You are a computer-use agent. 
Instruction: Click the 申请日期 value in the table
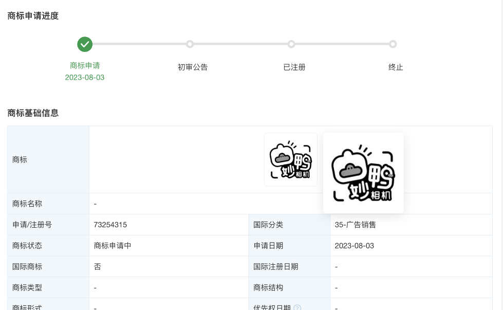[x=354, y=246]
